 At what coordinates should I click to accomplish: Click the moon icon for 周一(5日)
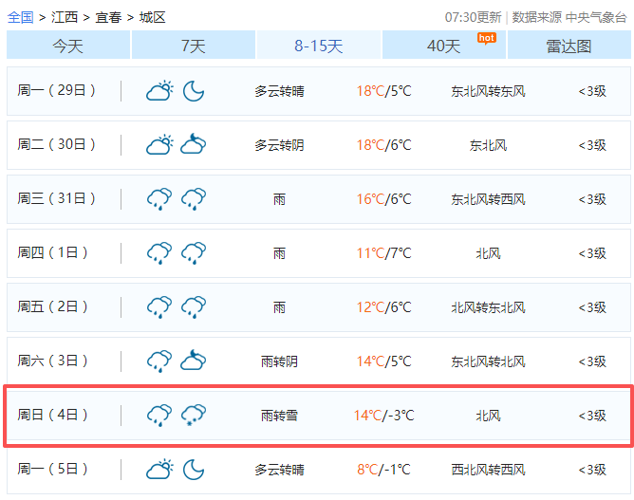194,470
